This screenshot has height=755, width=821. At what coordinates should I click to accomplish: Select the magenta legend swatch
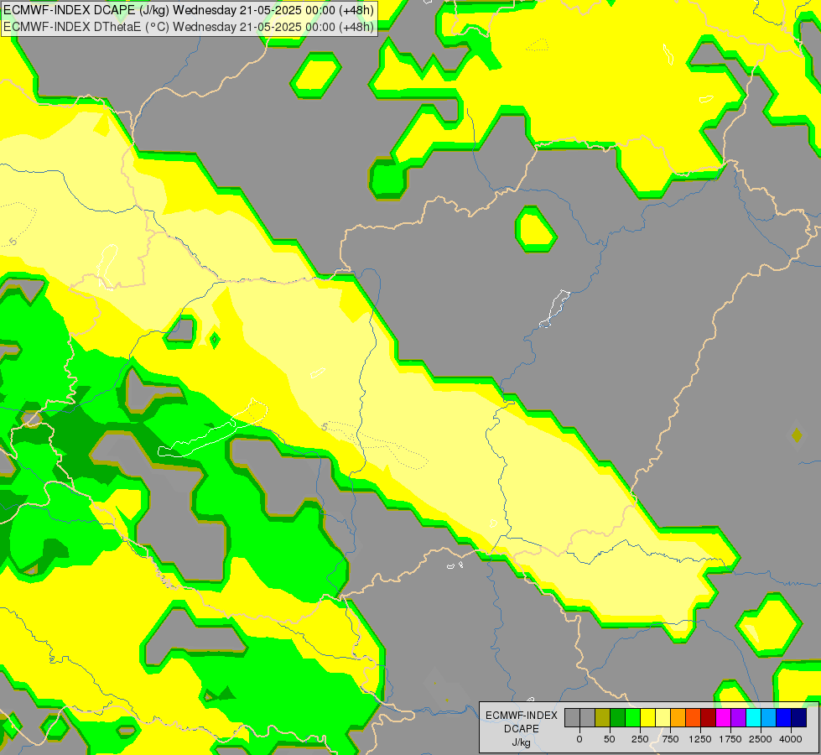724,718
